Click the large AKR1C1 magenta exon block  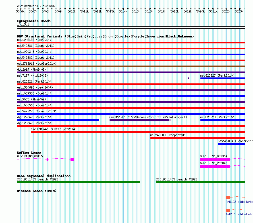tap(72, 159)
